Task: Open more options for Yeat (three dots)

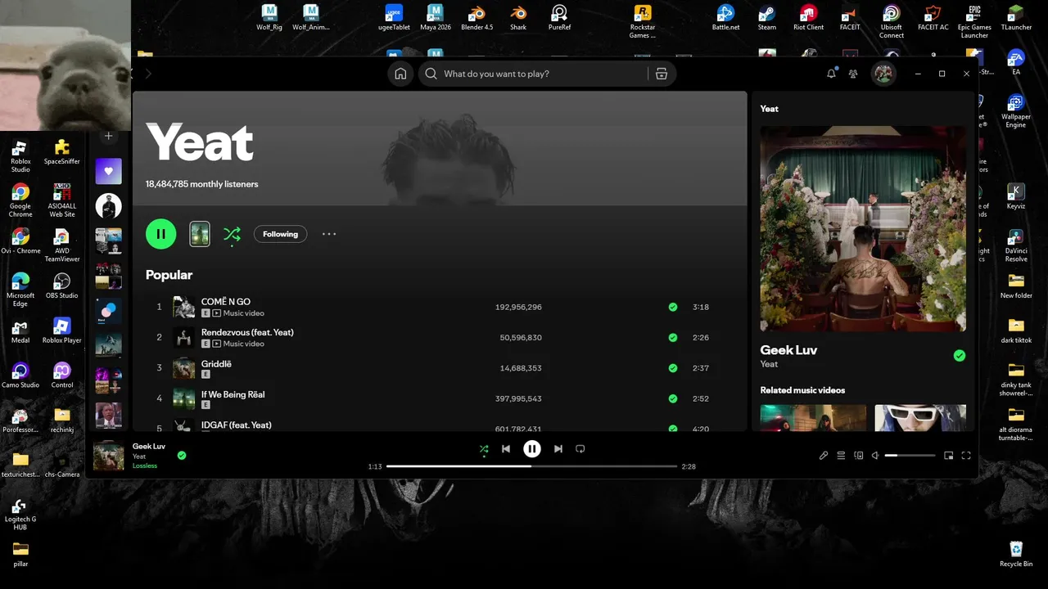Action: 329,234
